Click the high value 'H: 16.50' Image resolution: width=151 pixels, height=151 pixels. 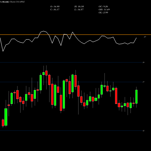(79, 7)
